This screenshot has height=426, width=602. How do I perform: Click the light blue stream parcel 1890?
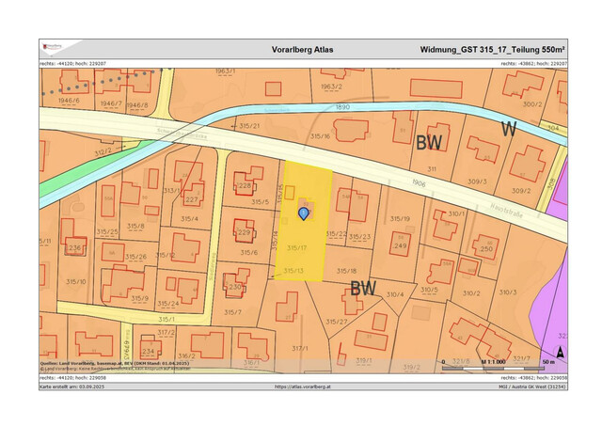pyautogui.click(x=341, y=108)
